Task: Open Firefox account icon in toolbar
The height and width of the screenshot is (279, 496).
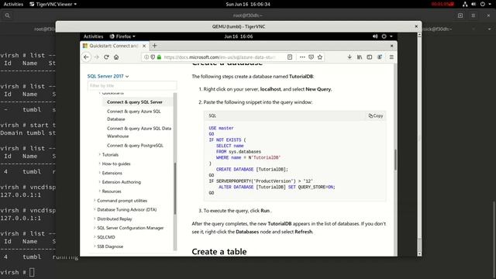Action: coord(380,57)
